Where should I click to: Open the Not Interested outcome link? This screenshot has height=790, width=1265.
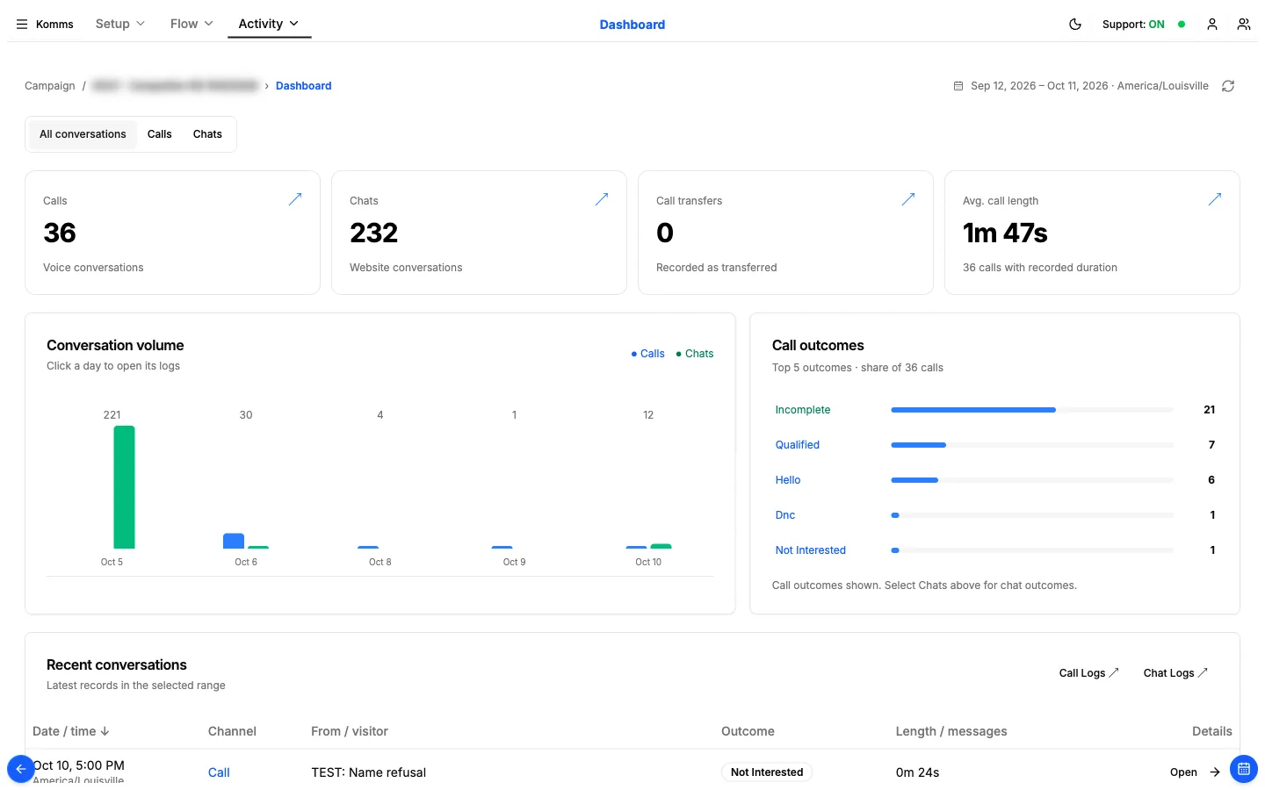[811, 550]
